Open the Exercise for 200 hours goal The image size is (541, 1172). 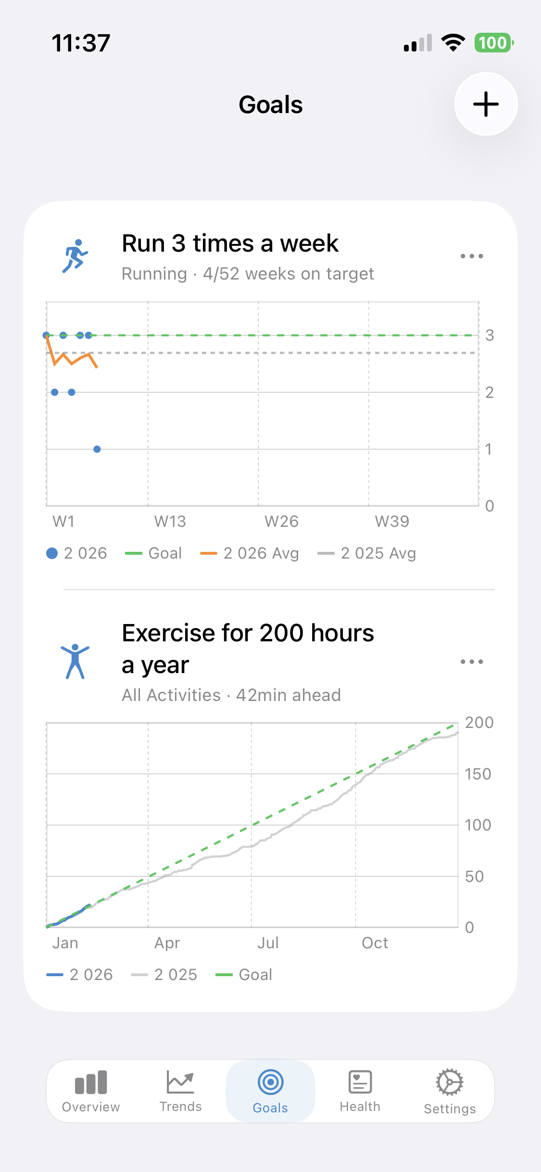pyautogui.click(x=248, y=647)
